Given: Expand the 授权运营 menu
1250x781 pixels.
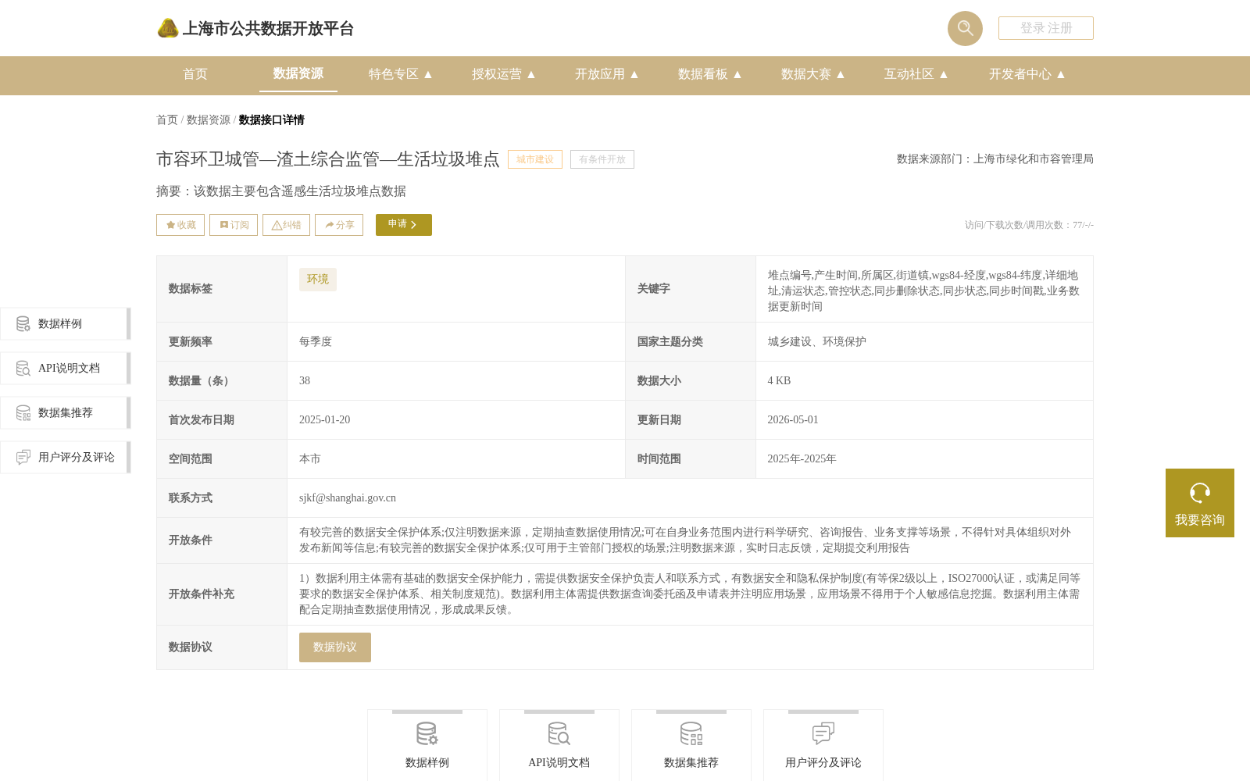Looking at the screenshot, I should (504, 74).
